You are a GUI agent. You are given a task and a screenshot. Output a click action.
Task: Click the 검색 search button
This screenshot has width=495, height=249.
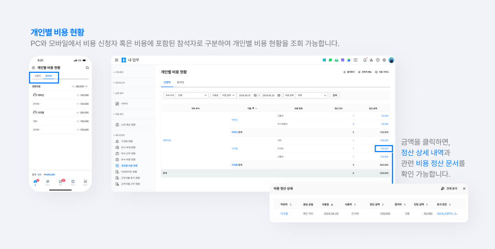pyautogui.click(x=335, y=95)
